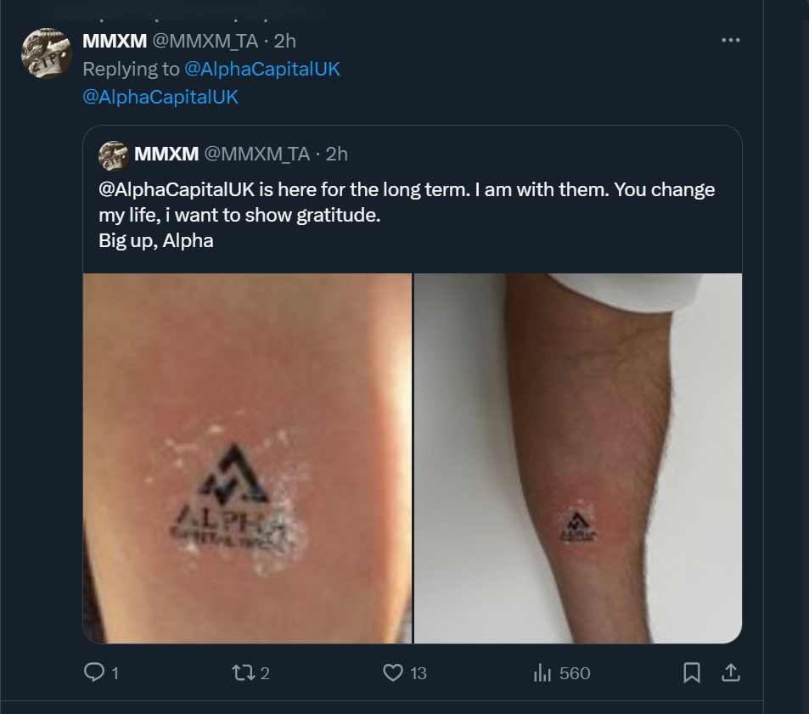809x714 pixels.
Task: Like the tweet with heart icon
Action: click(392, 673)
